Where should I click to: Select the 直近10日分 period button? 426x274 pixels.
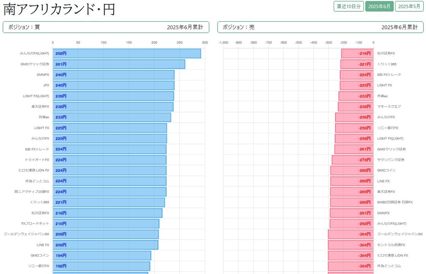click(349, 6)
